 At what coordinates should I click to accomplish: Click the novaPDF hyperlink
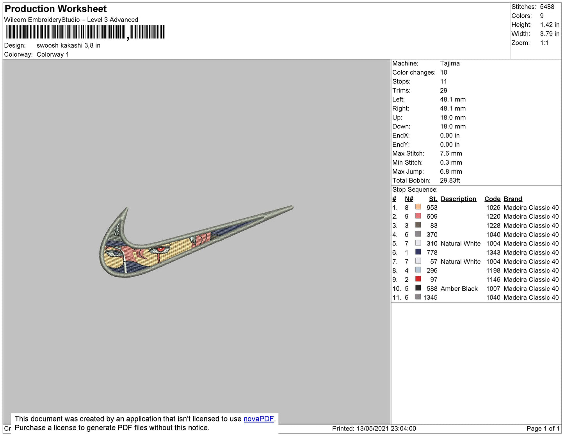point(258,419)
